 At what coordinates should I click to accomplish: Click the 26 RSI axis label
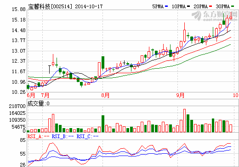[23, 165]
